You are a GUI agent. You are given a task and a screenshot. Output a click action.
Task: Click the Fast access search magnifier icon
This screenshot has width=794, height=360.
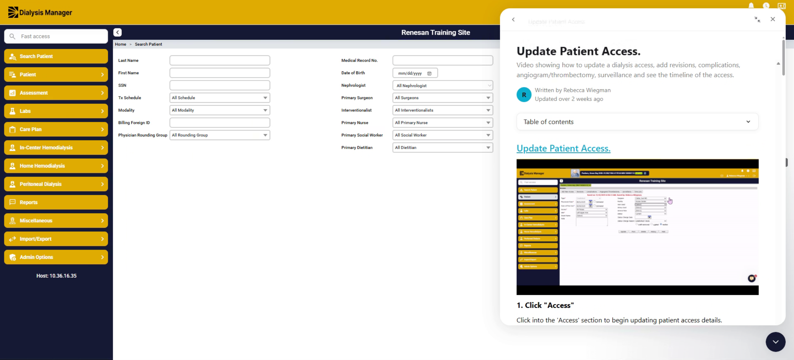(12, 36)
